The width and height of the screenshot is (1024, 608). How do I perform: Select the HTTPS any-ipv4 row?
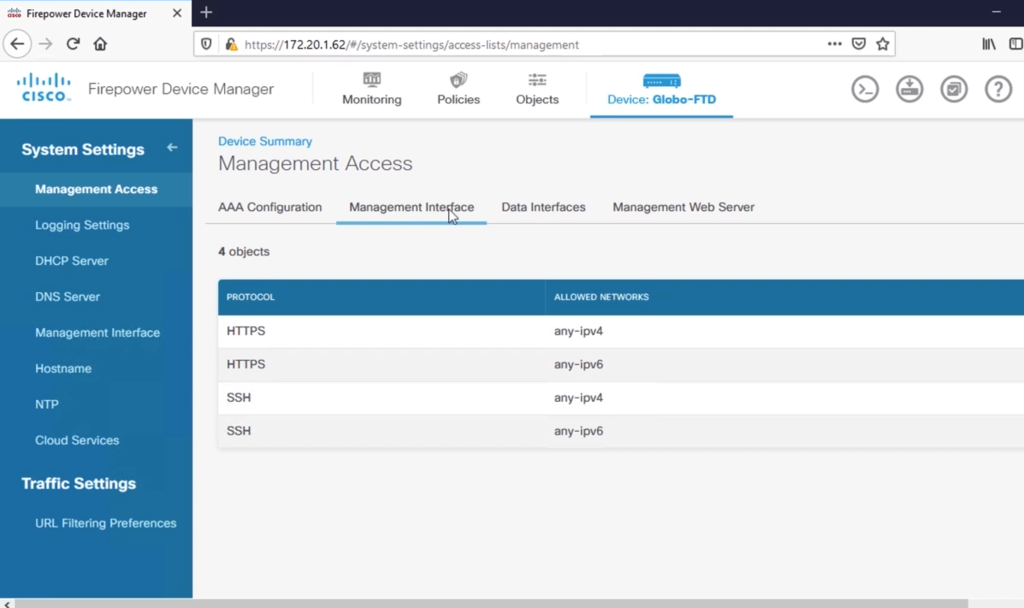tap(621, 331)
